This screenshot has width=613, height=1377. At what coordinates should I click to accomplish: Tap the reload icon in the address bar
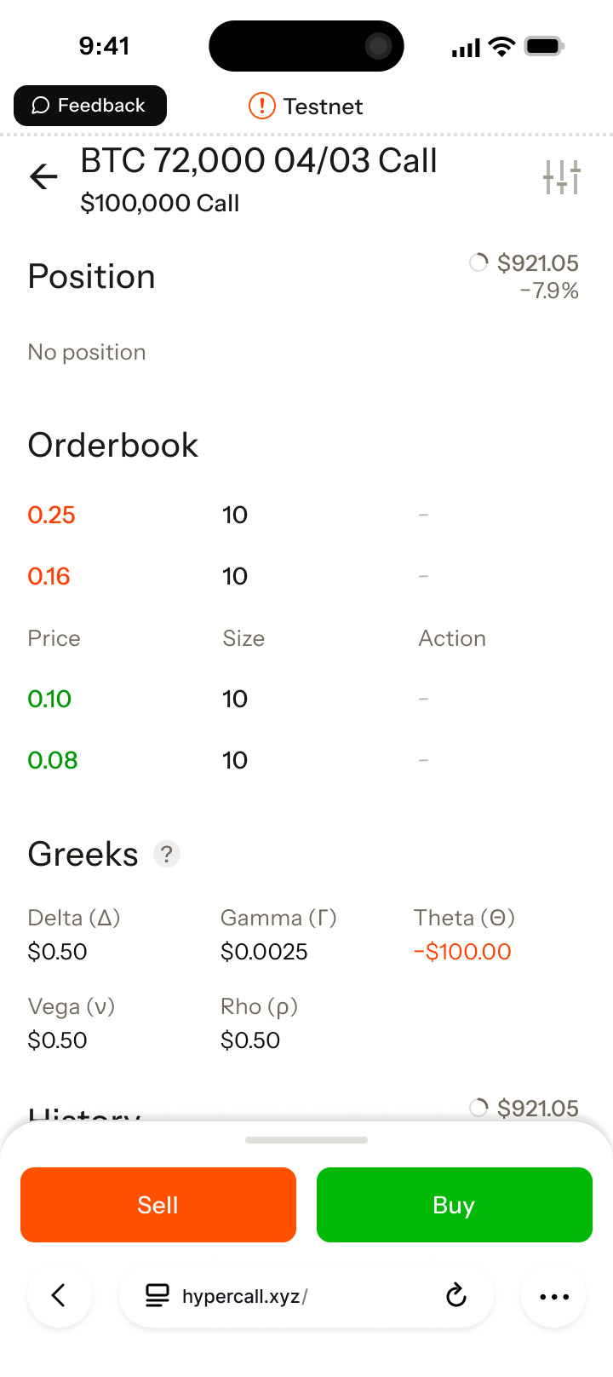(456, 1295)
